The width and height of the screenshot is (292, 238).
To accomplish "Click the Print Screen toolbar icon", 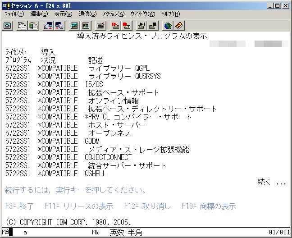I will (8, 26).
